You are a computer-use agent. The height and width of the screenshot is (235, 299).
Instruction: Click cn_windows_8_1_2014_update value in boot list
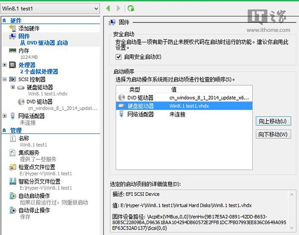tap(209, 98)
